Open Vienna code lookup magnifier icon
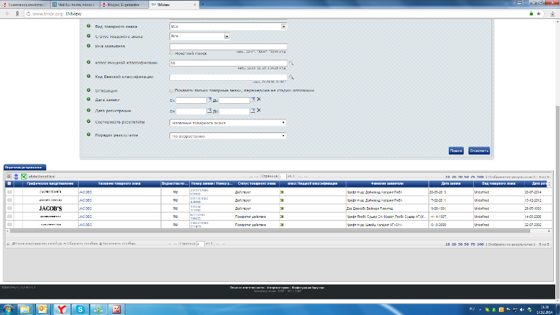 pos(291,77)
